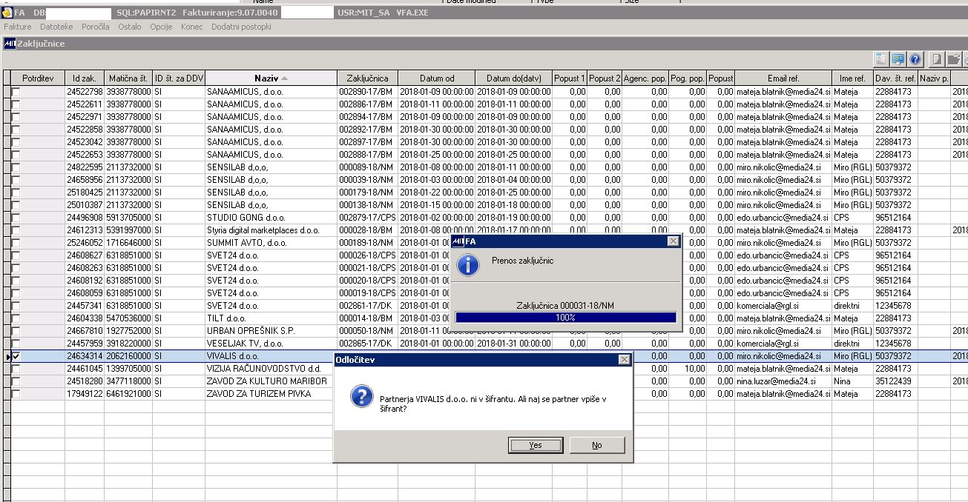Click the blue help question mark toolbar icon
The height and width of the screenshot is (502, 968).
click(915, 60)
